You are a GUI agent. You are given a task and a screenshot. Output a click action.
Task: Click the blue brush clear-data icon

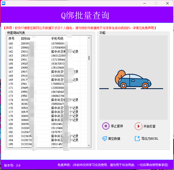pyautogui.click(x=104, y=139)
